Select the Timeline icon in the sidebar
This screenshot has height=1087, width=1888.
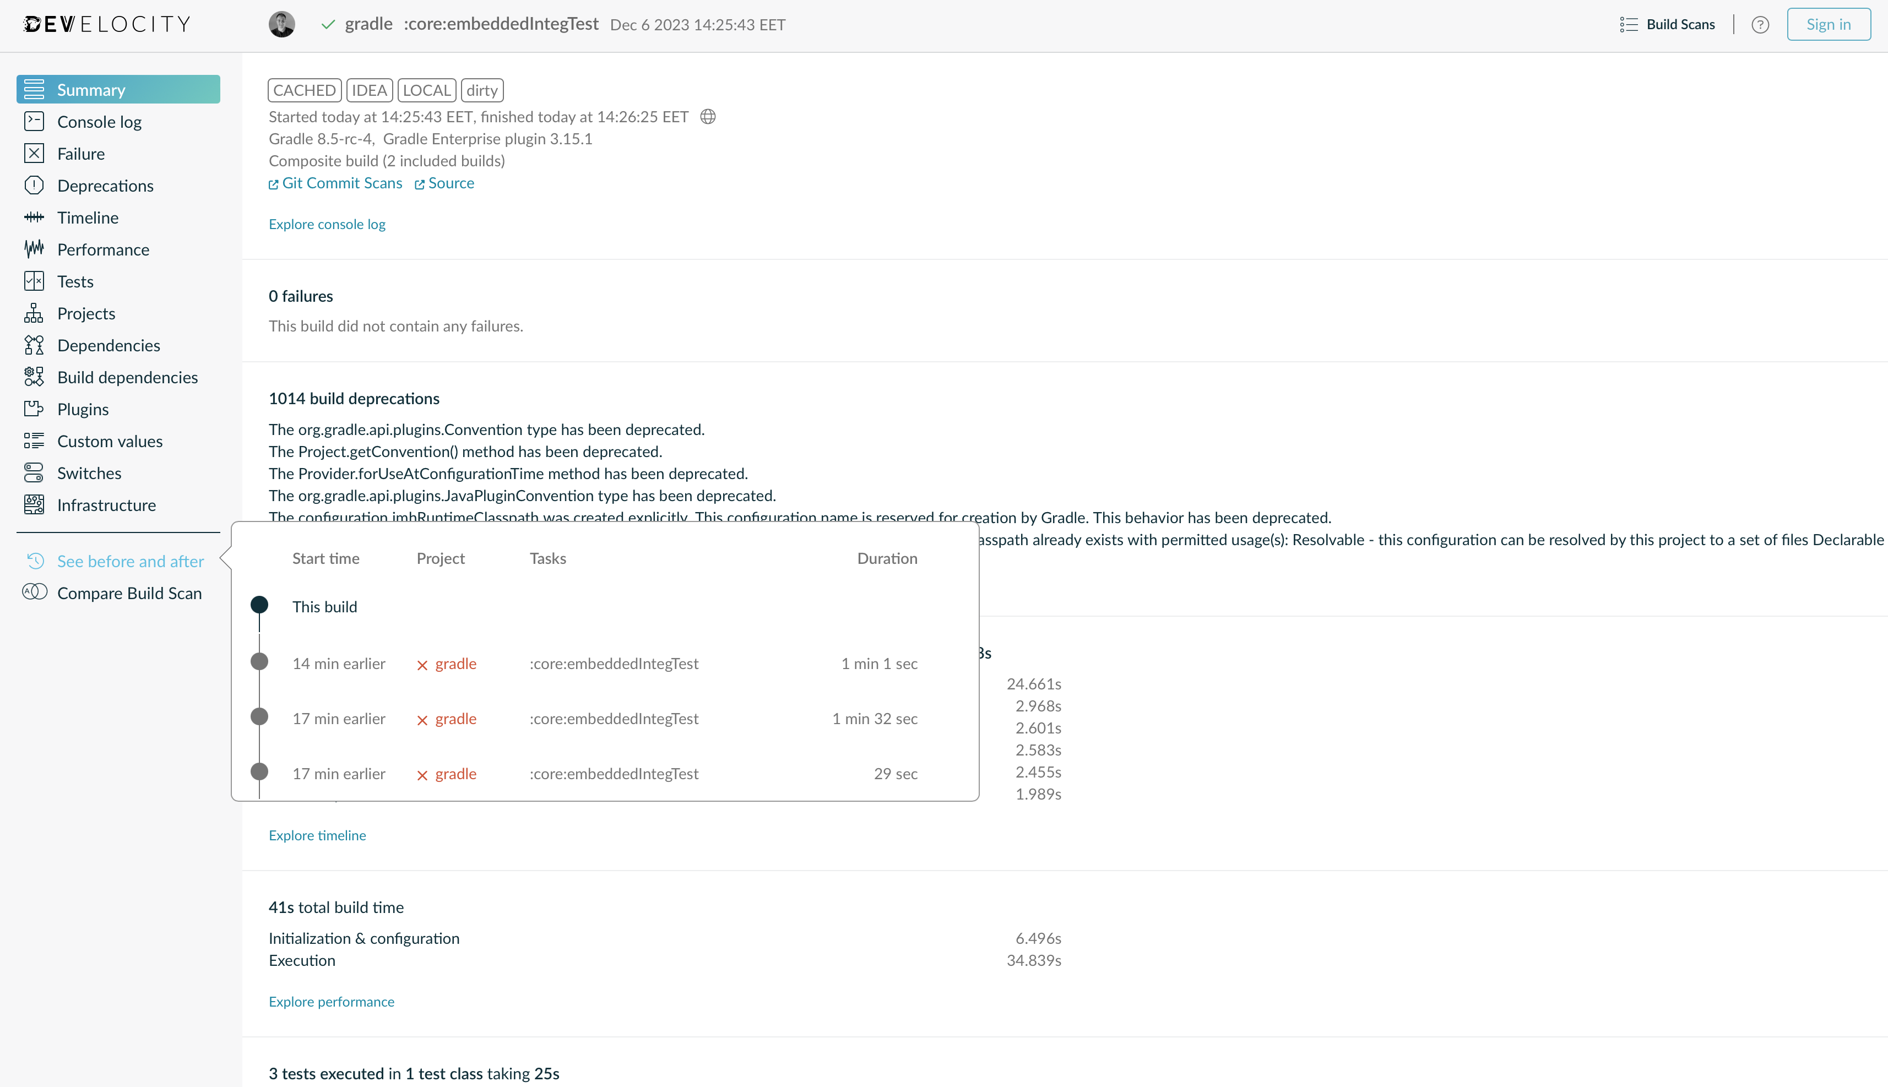click(x=34, y=218)
